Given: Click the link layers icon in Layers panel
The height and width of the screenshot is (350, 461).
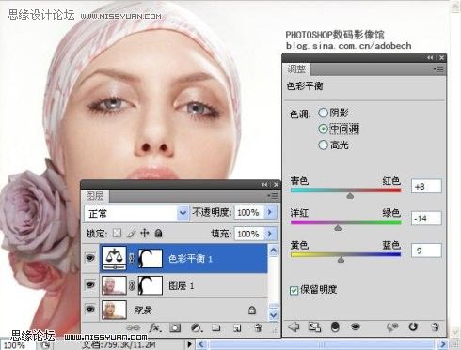Looking at the screenshot, I should (133, 327).
